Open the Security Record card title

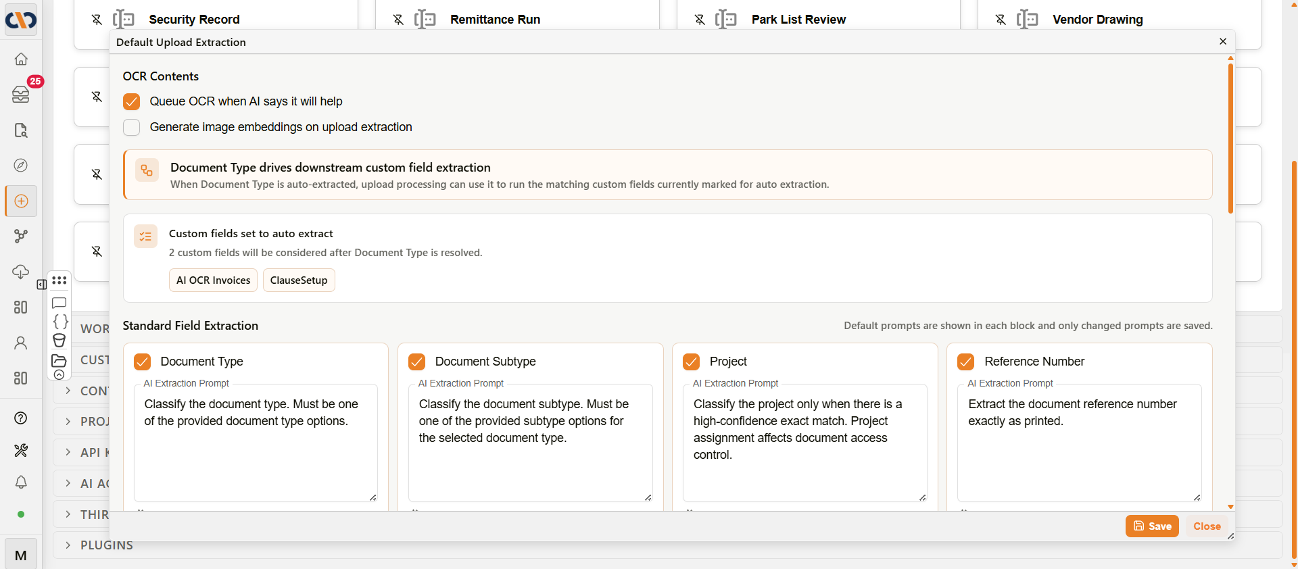click(194, 20)
